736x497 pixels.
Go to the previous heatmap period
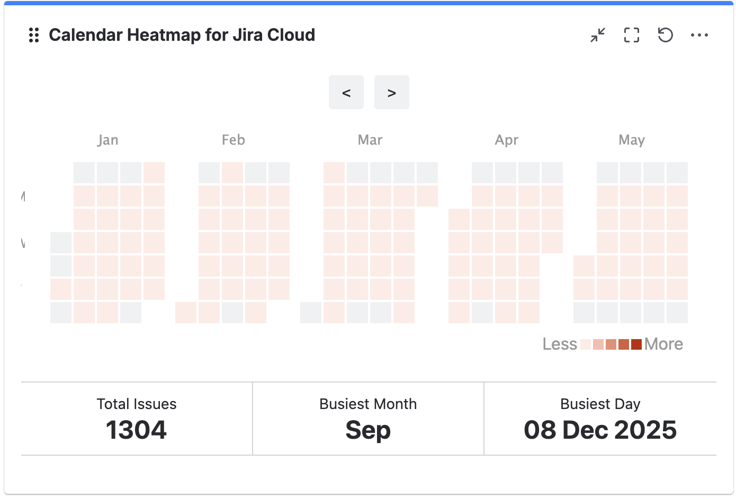[x=346, y=93]
